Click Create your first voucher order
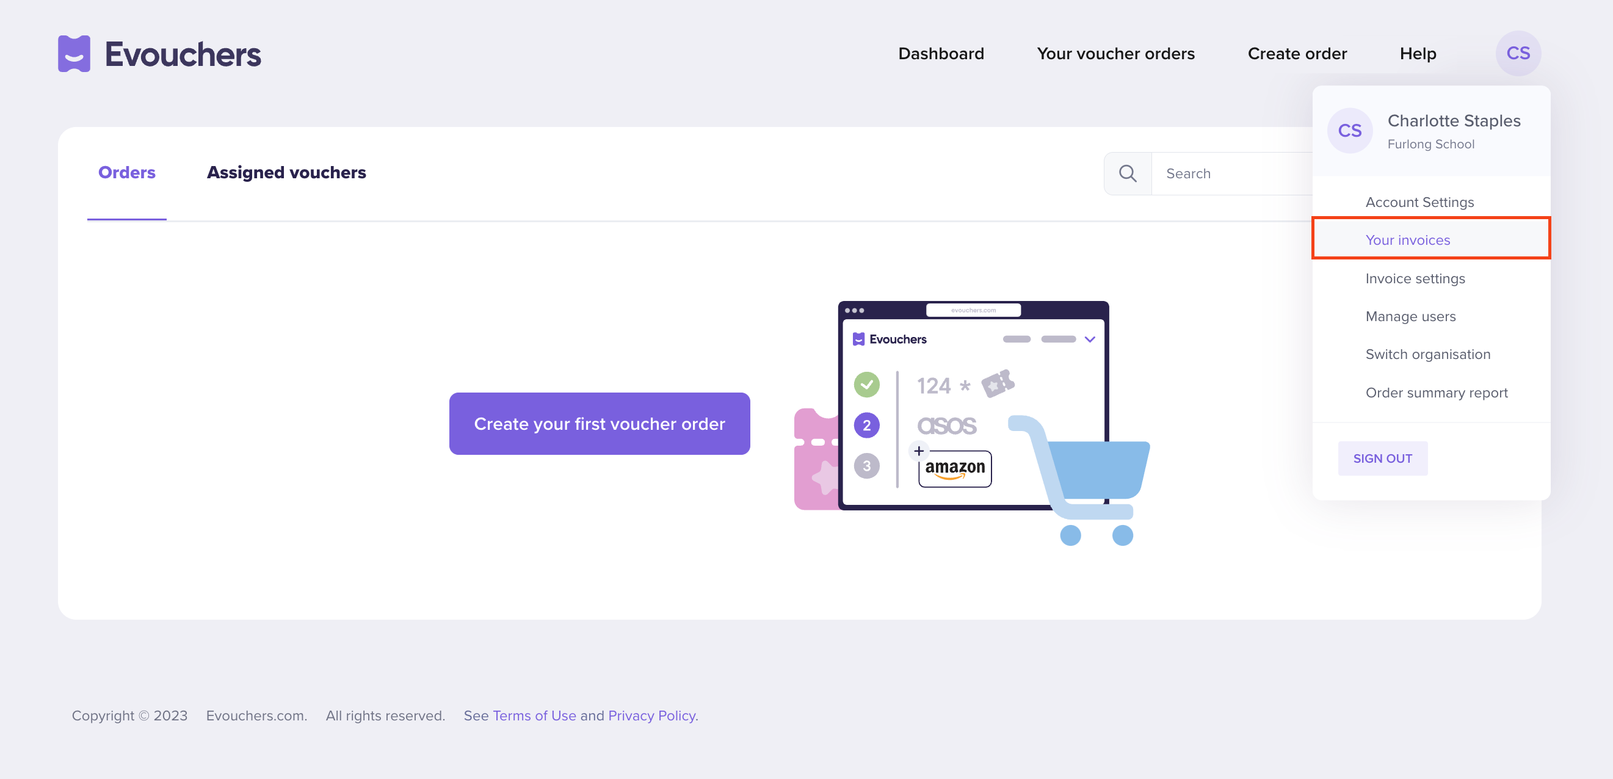1613x779 pixels. pyautogui.click(x=598, y=423)
